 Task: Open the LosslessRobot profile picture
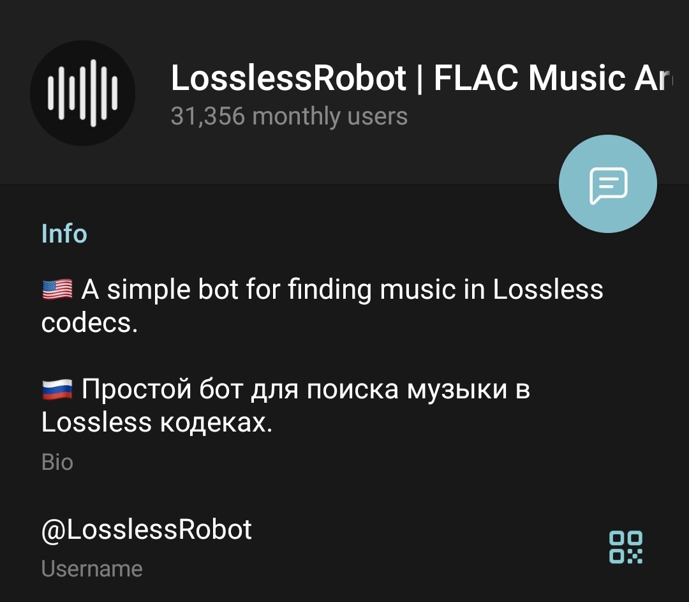click(82, 93)
